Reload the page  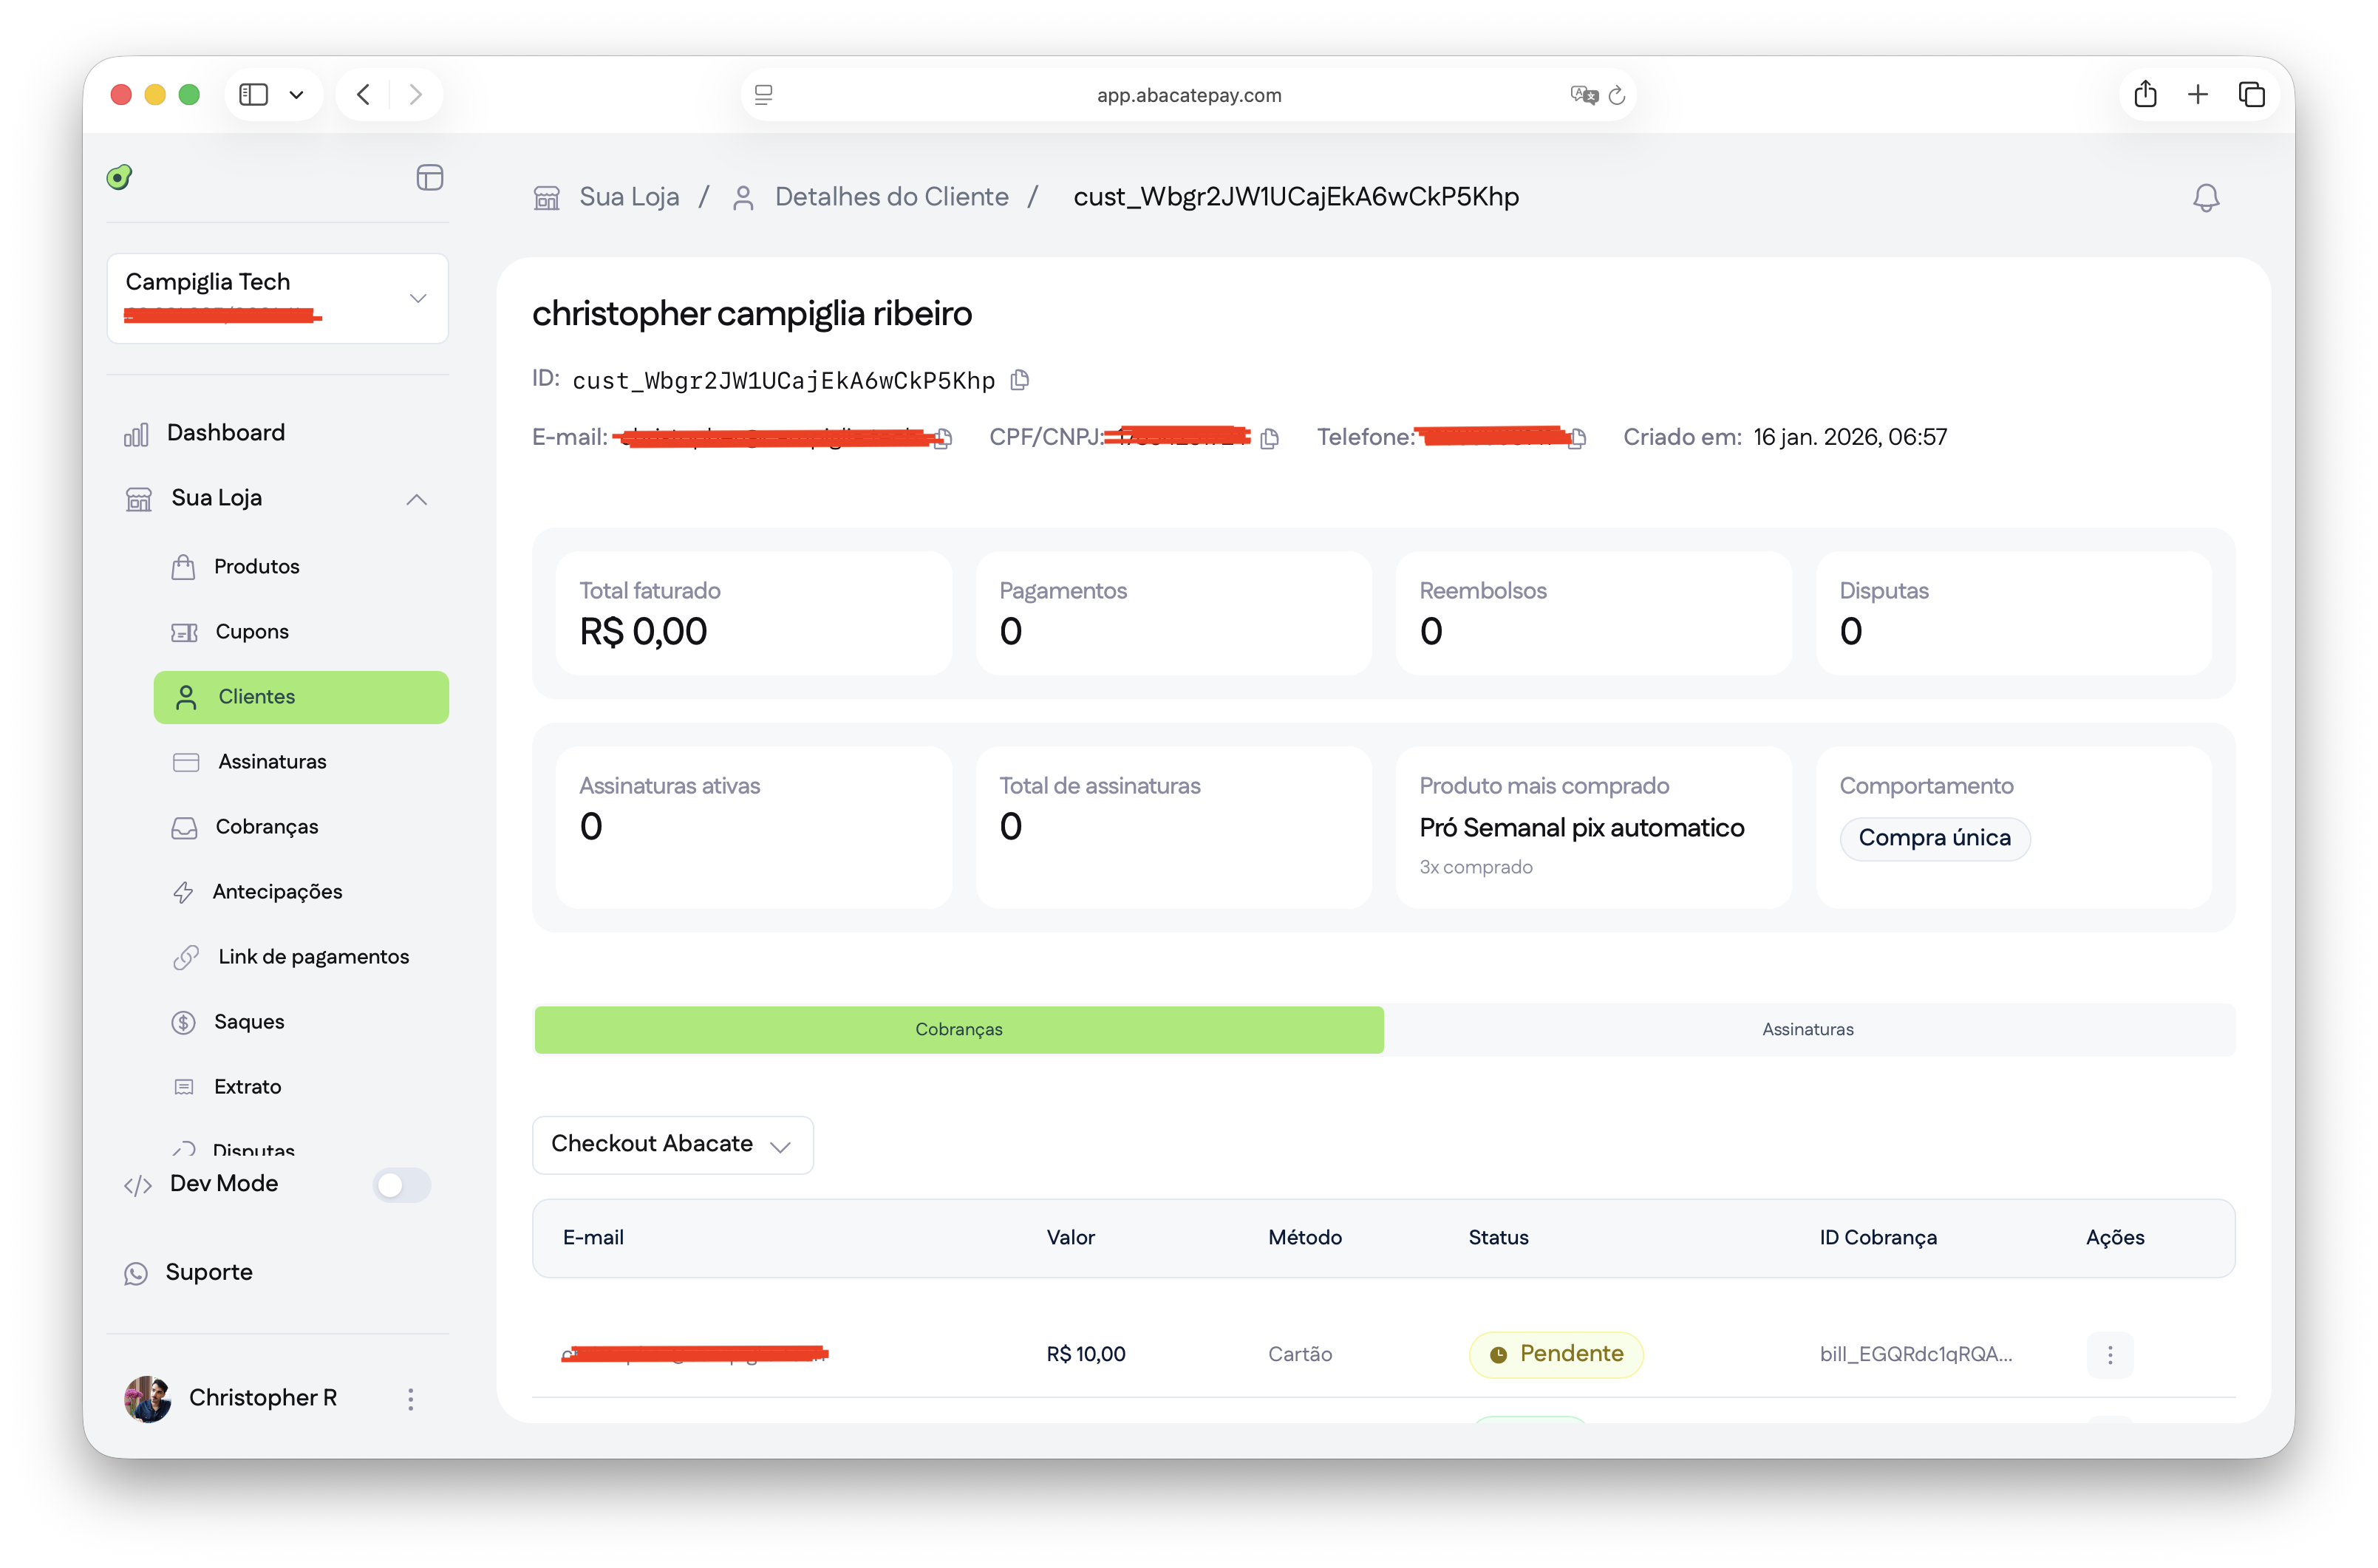tap(1617, 95)
